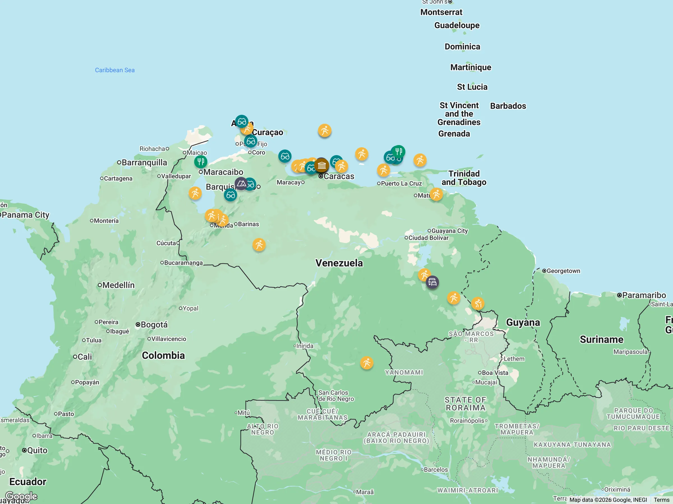This screenshot has width=673, height=504.
Task: Select the binoculars marker over Aruba
Action: coord(241,122)
